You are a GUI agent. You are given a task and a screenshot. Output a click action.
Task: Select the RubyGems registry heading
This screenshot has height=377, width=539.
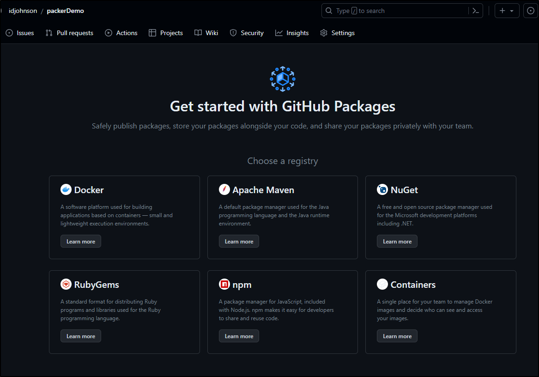[97, 285]
